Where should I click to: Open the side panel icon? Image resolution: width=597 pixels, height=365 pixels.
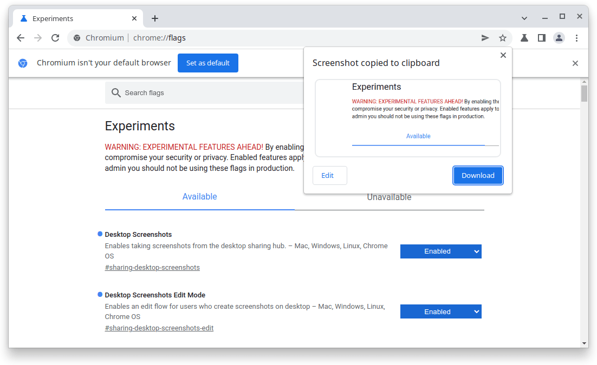pos(541,38)
